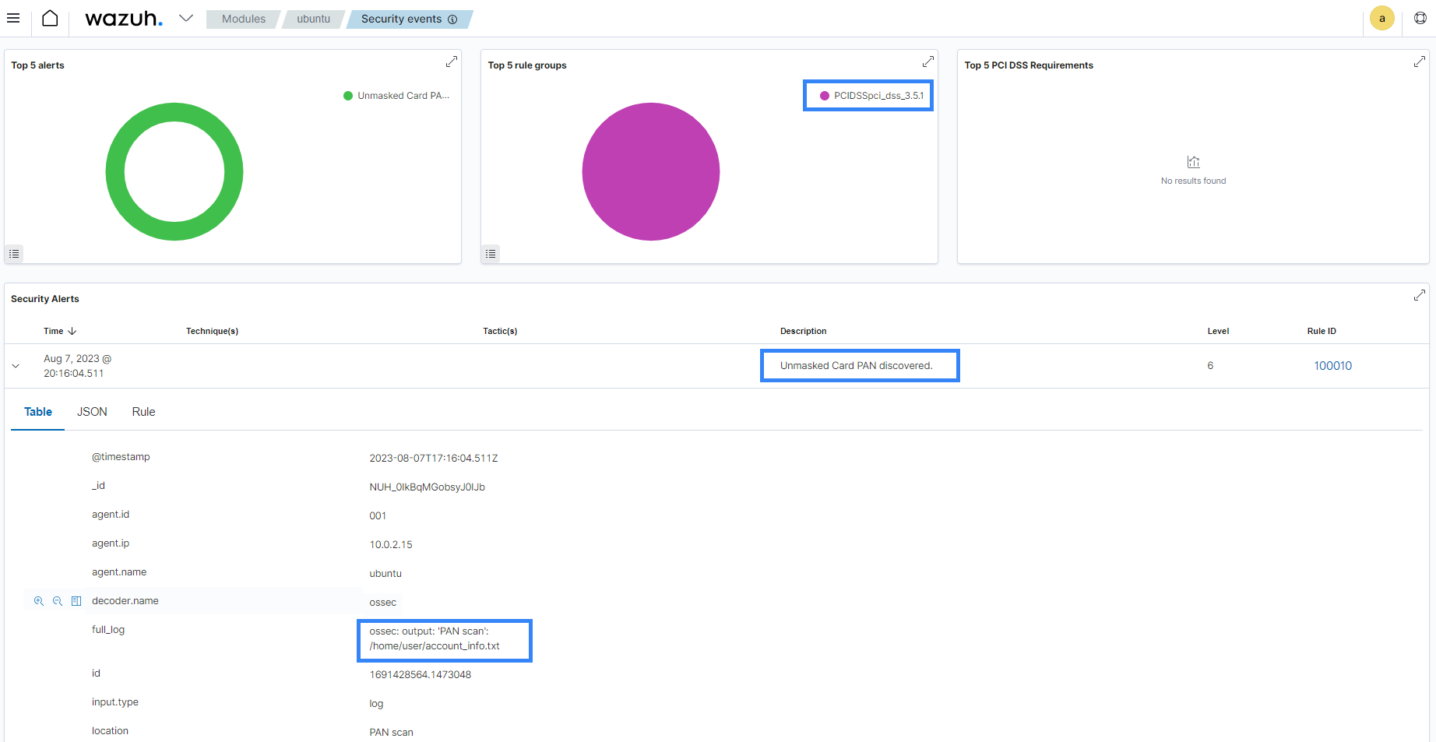
Task: Switch to the JSON tab
Action: [x=92, y=412]
